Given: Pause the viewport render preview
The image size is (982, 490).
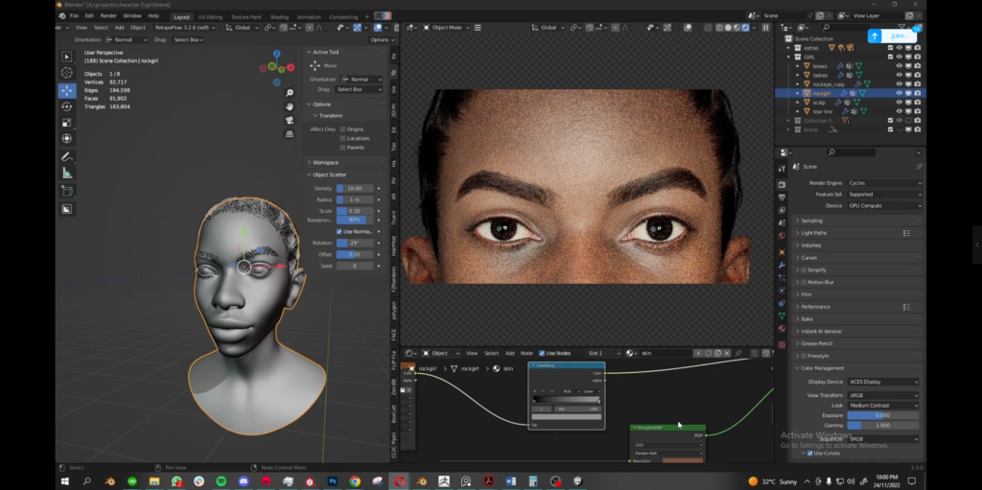Looking at the screenshot, I should point(765,28).
